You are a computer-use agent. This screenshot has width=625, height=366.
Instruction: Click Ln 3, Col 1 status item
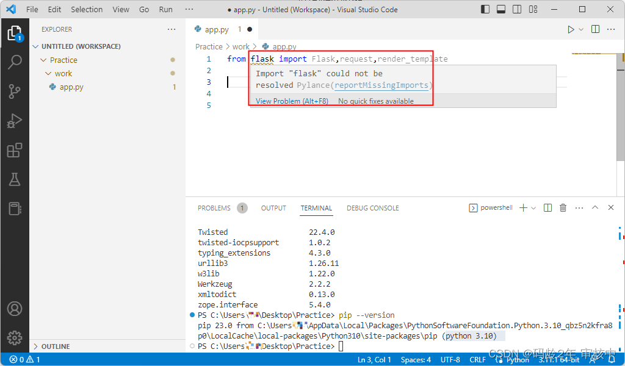click(x=374, y=360)
